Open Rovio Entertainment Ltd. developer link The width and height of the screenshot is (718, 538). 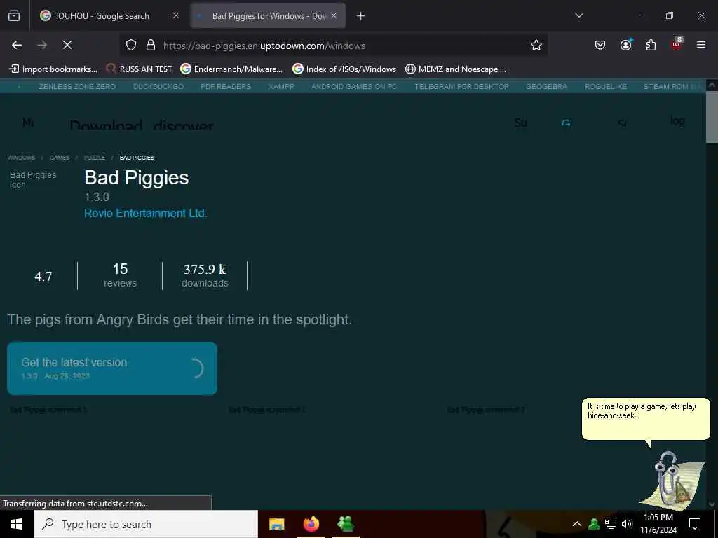point(145,213)
